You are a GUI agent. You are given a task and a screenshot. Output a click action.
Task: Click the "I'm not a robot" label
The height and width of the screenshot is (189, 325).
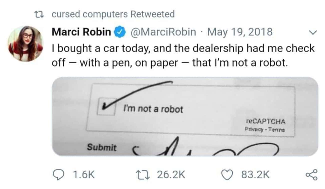153,109
